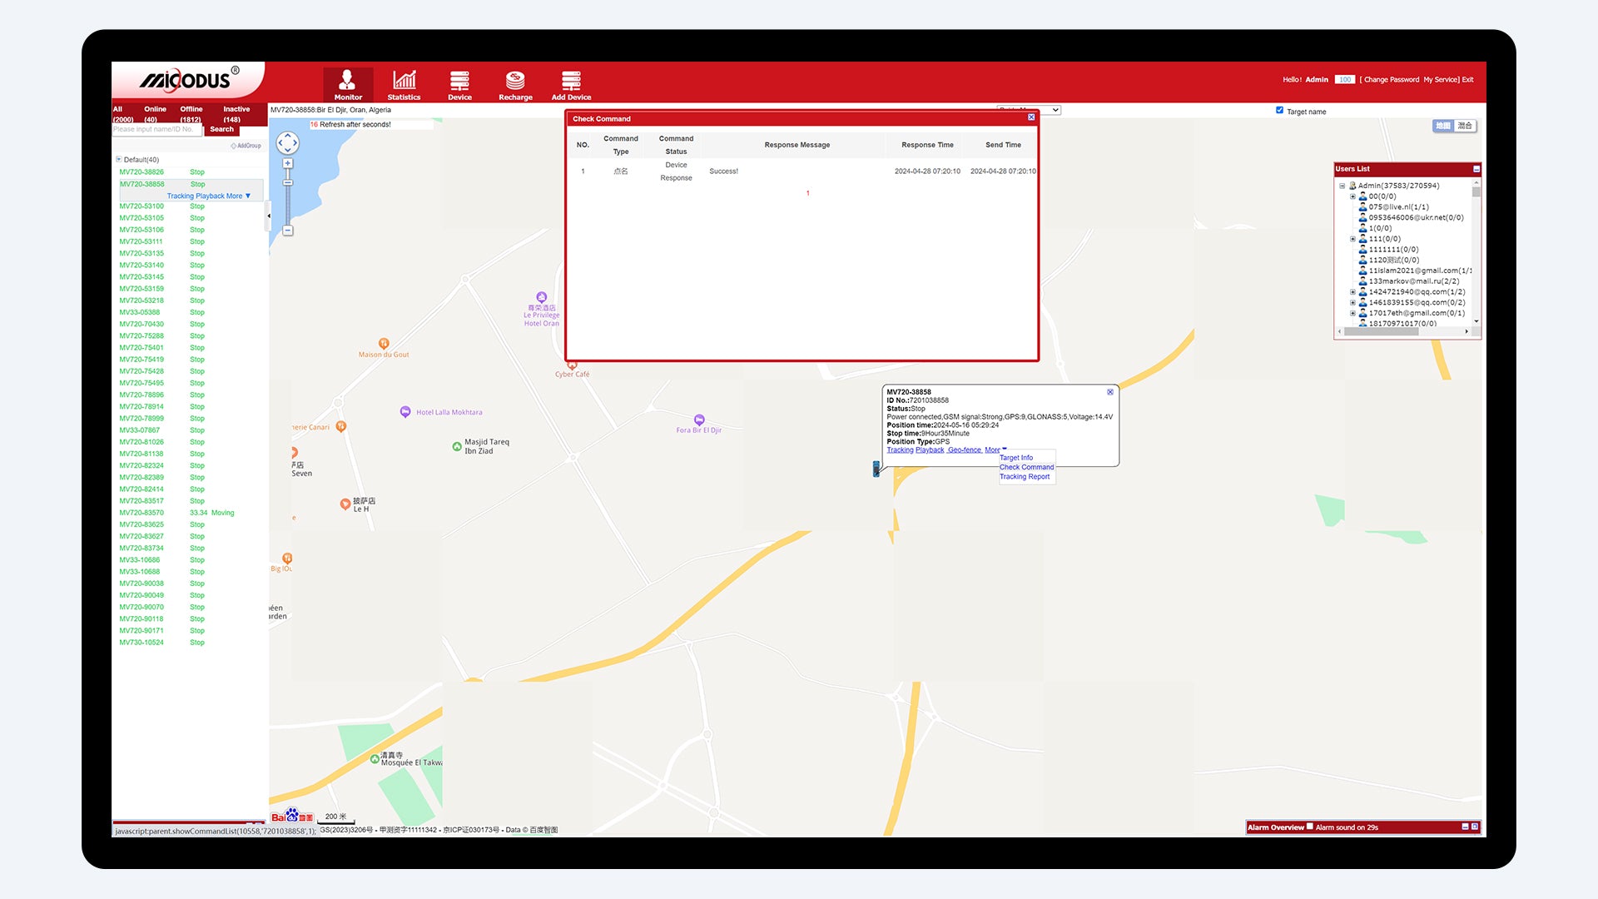Collapse the Default(40) group
The width and height of the screenshot is (1598, 899).
click(118, 159)
